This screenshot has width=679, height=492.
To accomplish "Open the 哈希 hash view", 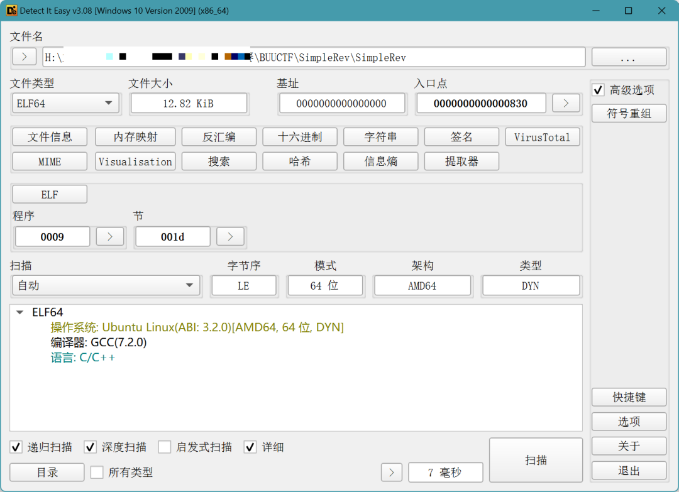I will coord(300,161).
